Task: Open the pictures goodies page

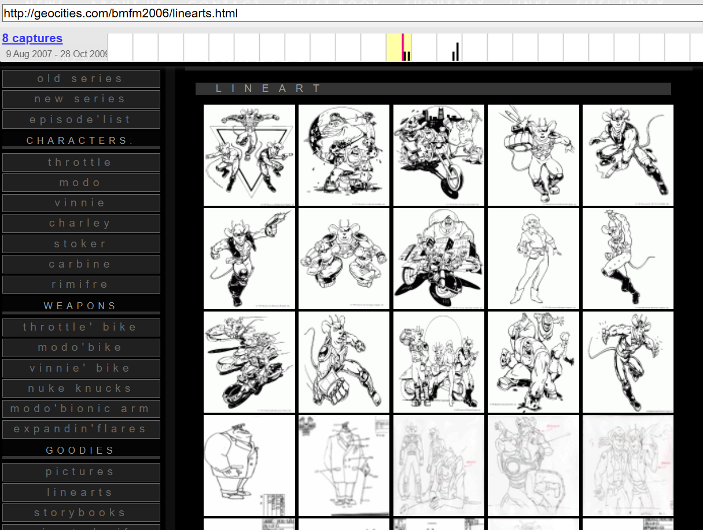Action: (x=81, y=472)
